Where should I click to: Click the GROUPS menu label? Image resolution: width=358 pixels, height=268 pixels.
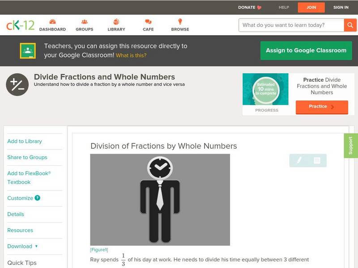tap(85, 29)
